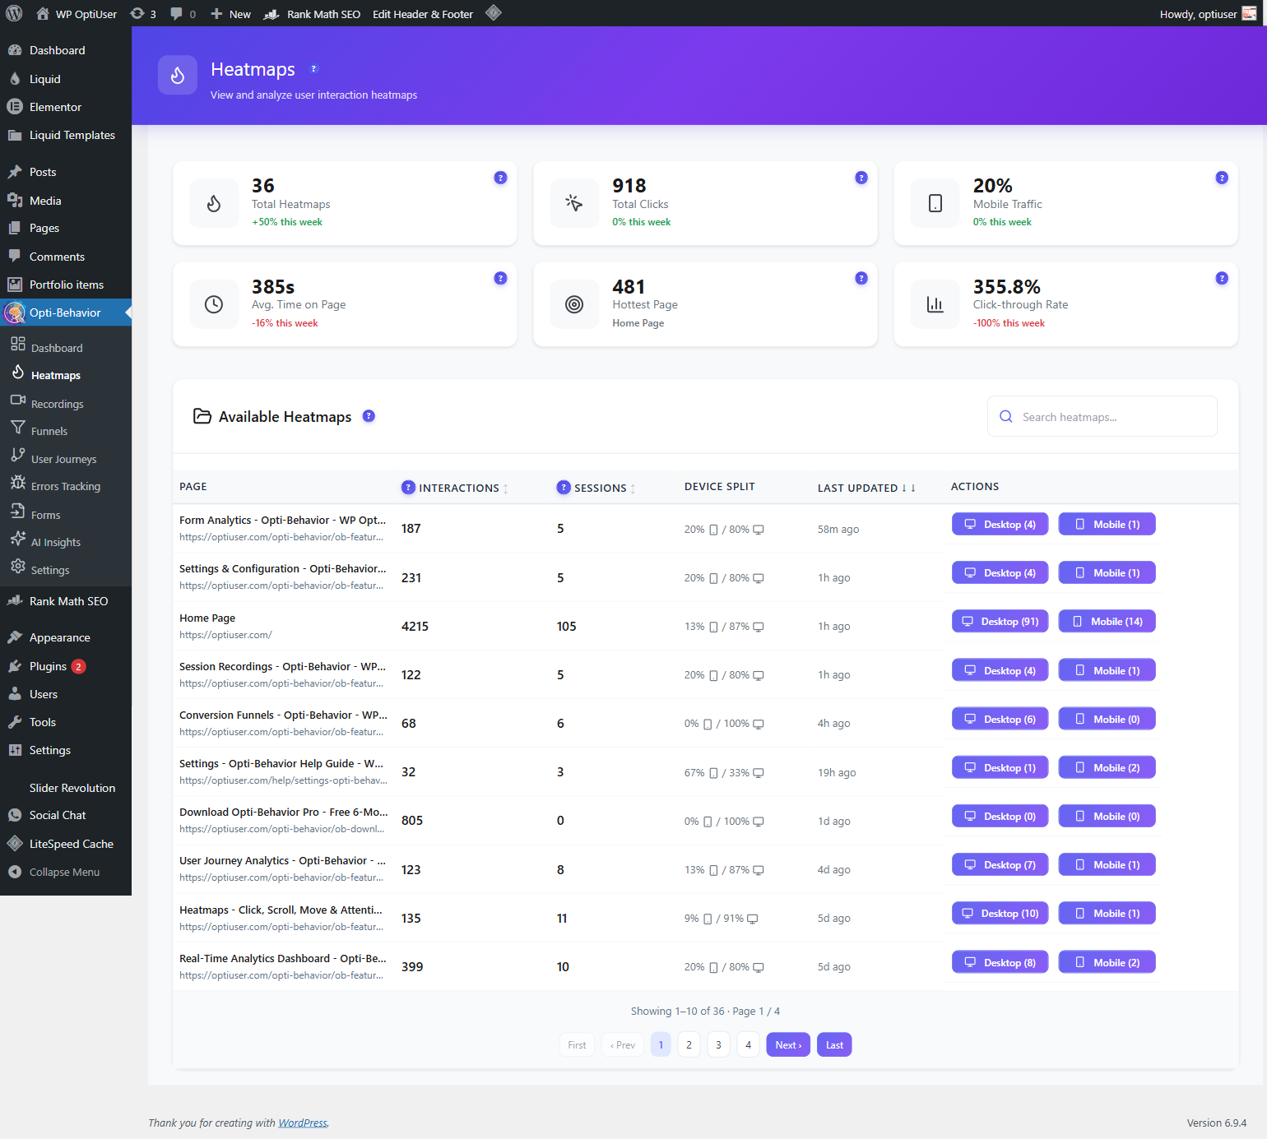Image resolution: width=1267 pixels, height=1139 pixels.
Task: Open the INTERACTIONS column help bubble
Action: (x=408, y=487)
